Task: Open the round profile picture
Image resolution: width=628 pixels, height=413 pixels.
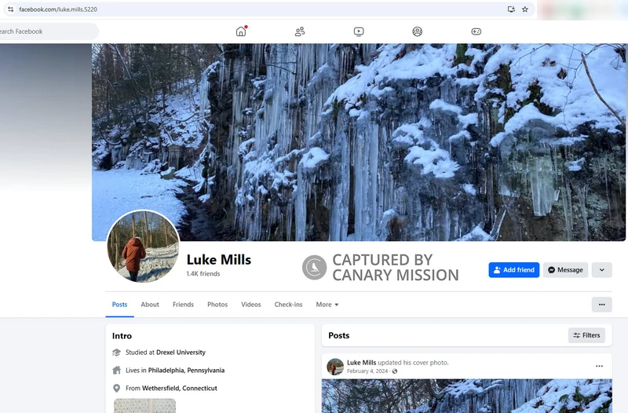Action: point(143,247)
